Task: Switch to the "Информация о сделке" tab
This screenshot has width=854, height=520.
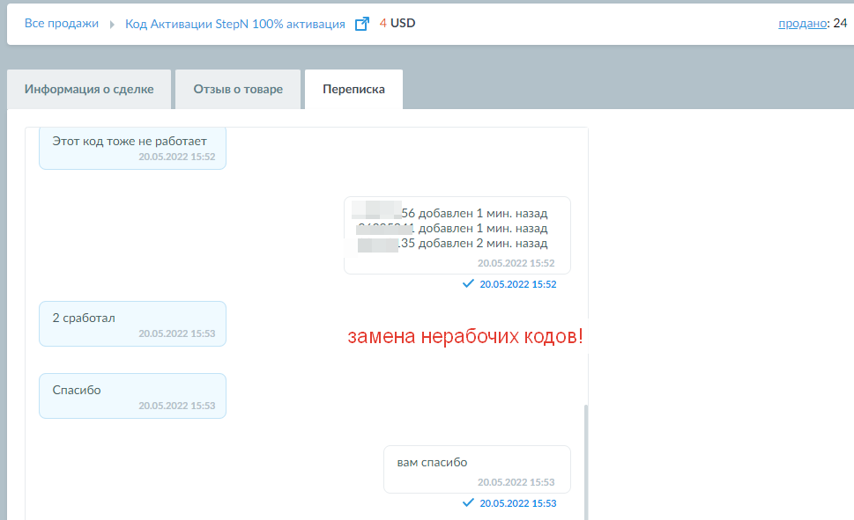Action: tap(88, 89)
